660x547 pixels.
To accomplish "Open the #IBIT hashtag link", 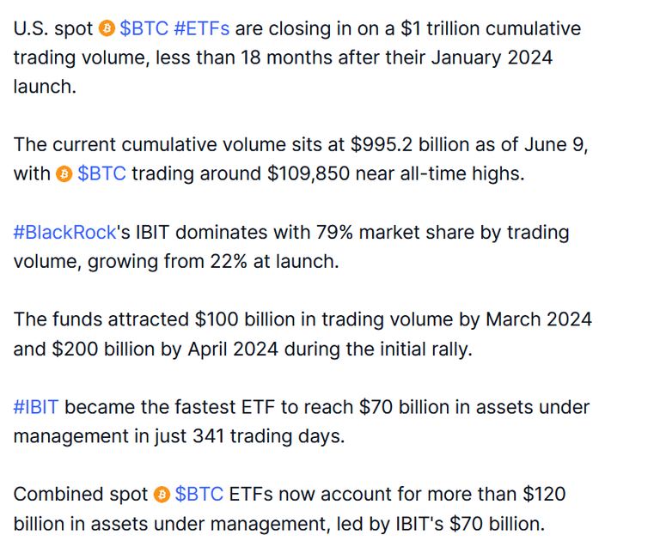I will pos(36,407).
